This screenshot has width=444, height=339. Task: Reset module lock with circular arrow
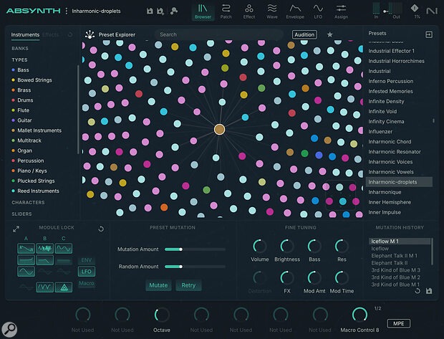tap(101, 229)
